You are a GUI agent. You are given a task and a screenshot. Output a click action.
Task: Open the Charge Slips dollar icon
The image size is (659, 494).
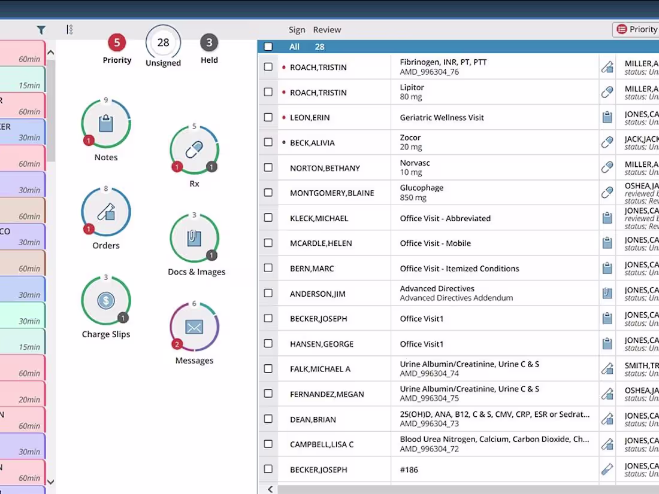[x=105, y=301]
